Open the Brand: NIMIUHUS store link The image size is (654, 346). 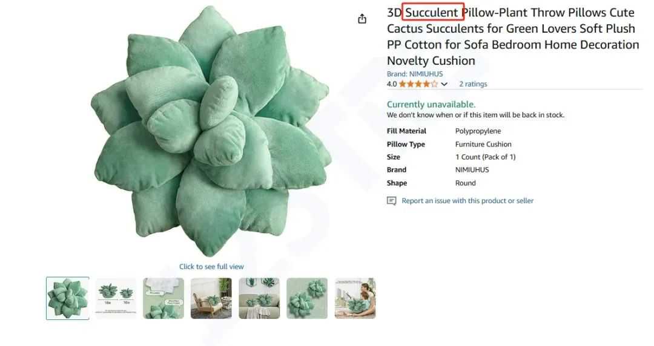click(415, 74)
